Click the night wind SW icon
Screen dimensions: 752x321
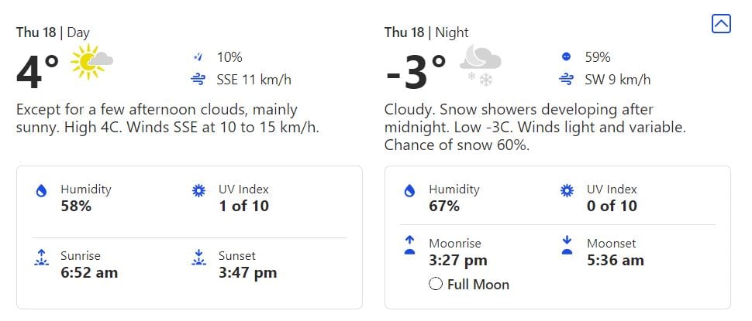tap(566, 79)
